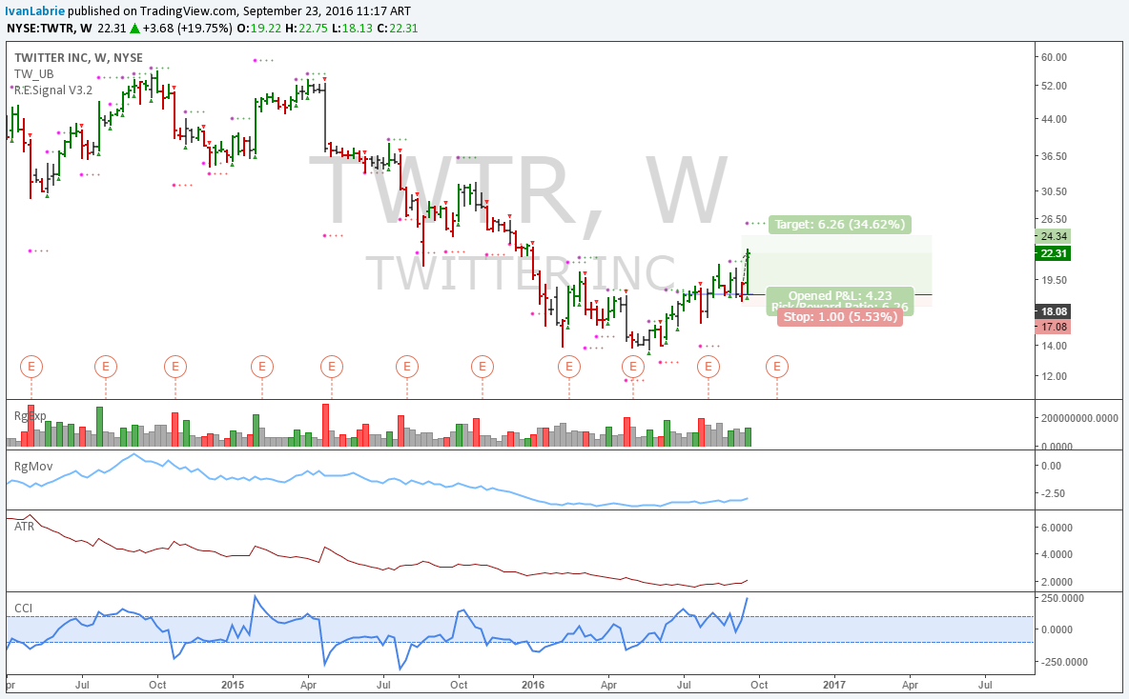Click the O:19.22 open price value

[x=258, y=28]
